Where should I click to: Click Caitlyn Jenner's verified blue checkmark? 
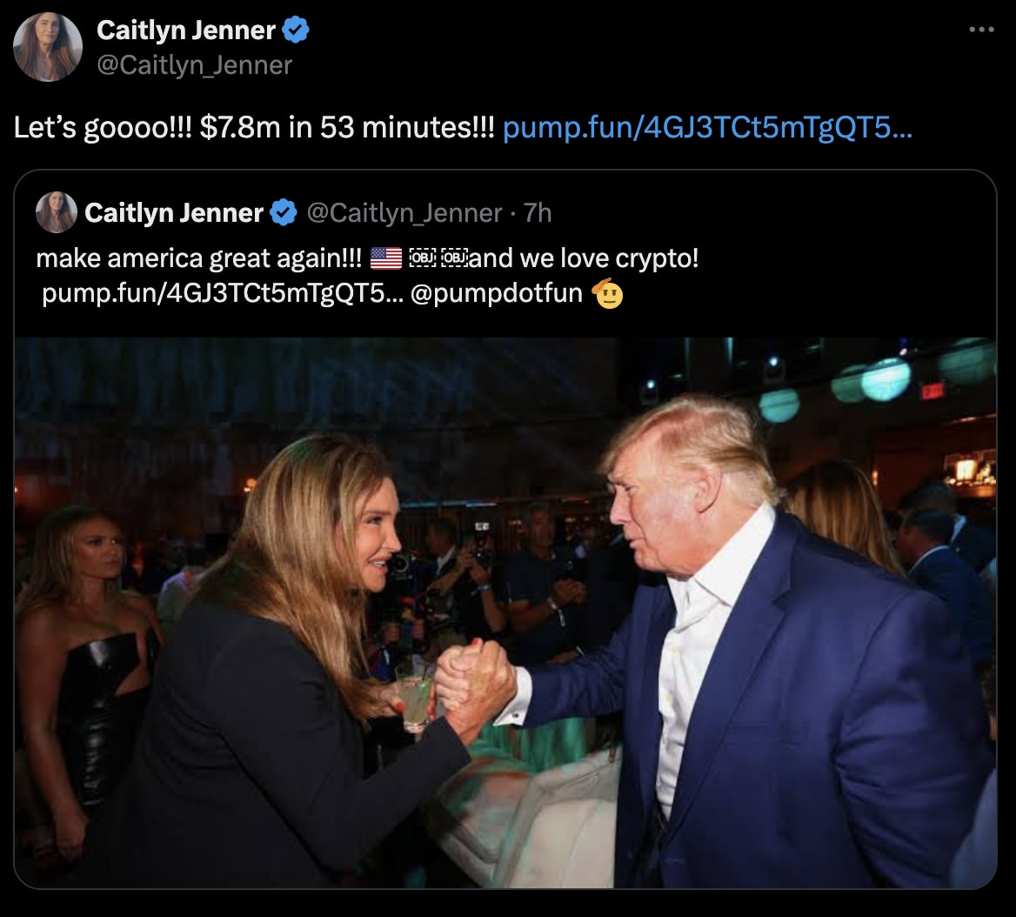294,29
